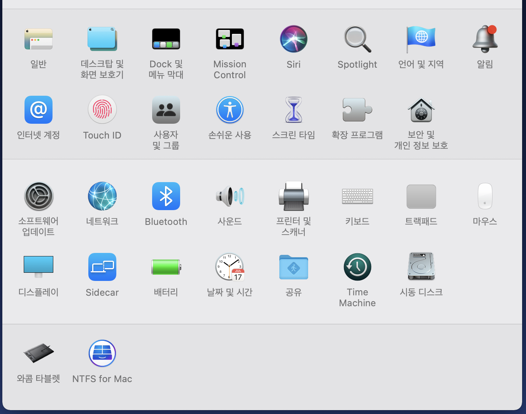Click the "NTFS for Mac" label
The height and width of the screenshot is (414, 526).
click(x=102, y=379)
